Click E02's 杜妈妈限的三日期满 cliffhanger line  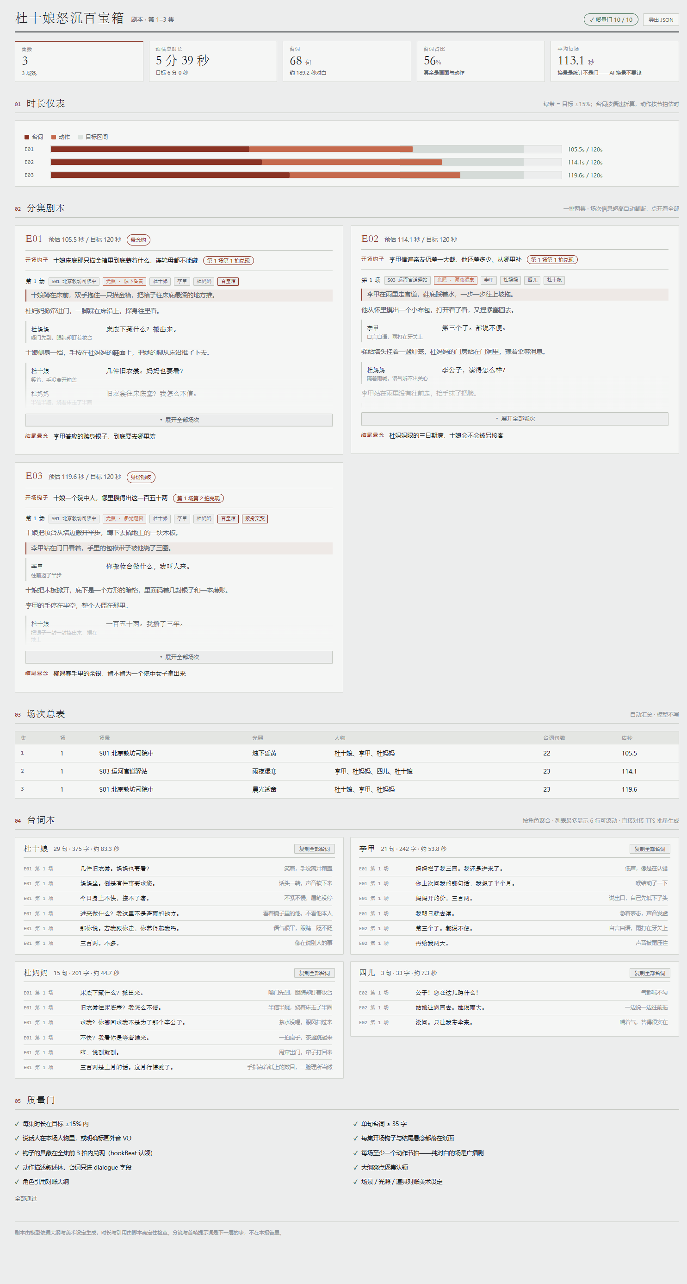(x=446, y=435)
